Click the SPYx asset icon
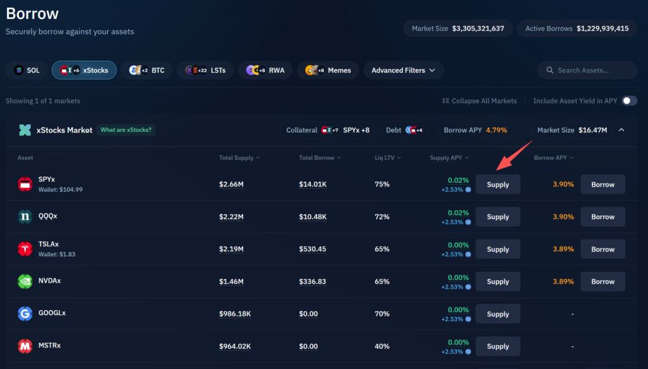Image resolution: width=648 pixels, height=369 pixels. 25,184
